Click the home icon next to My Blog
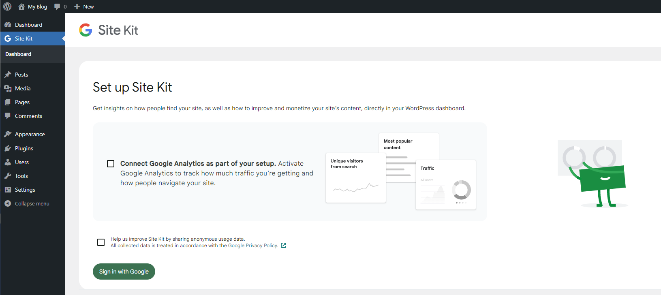The image size is (661, 295). coord(21,6)
